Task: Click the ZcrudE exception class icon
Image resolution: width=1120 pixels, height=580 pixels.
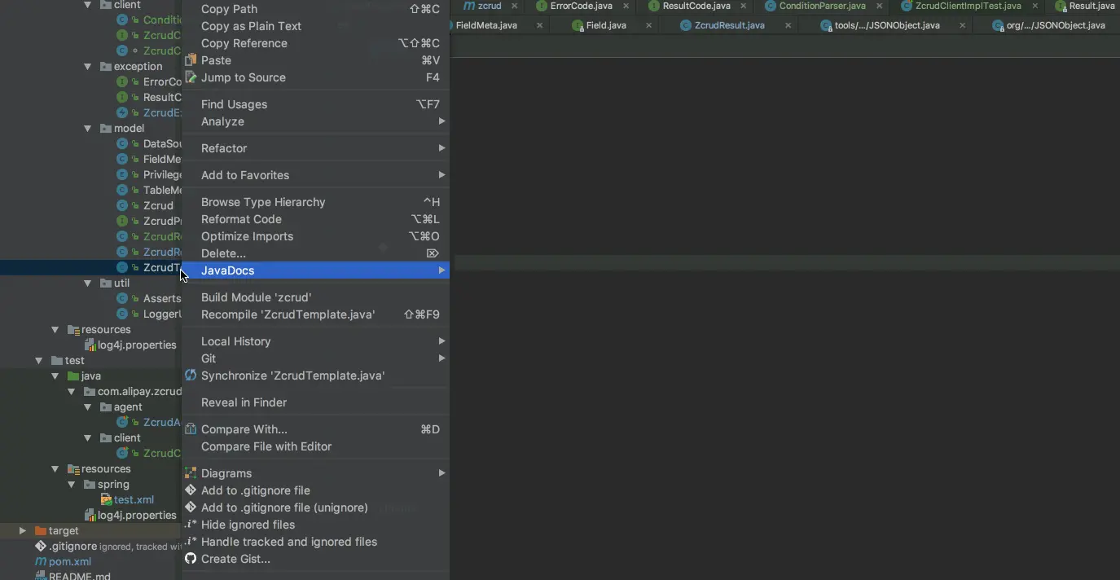Action: pyautogui.click(x=122, y=112)
